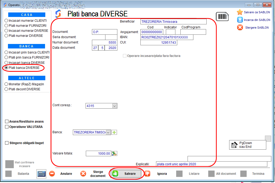Open the Banca dropdown list
The height and width of the screenshot is (183, 275).
(108, 132)
